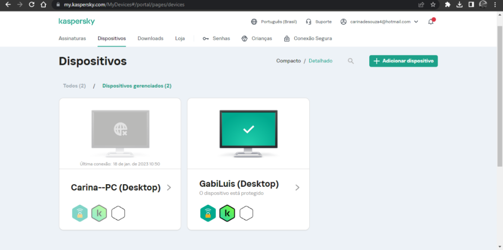This screenshot has height=250, width=503.
Task: Open the browser downloads icon
Action: [459, 5]
